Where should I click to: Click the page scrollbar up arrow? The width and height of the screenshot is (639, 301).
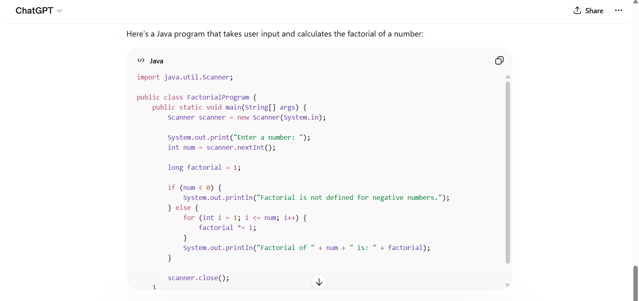pos(635,2)
